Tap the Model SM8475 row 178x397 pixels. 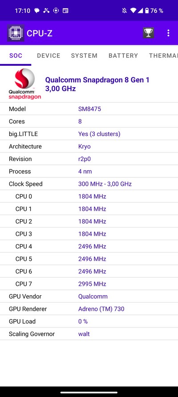[x=89, y=109]
